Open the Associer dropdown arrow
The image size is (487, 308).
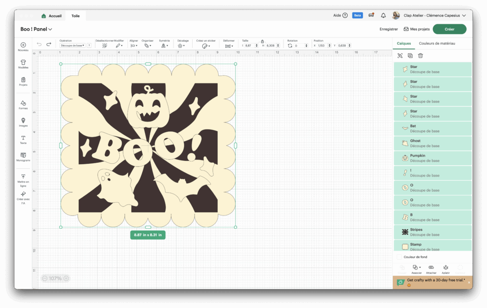click(420, 268)
